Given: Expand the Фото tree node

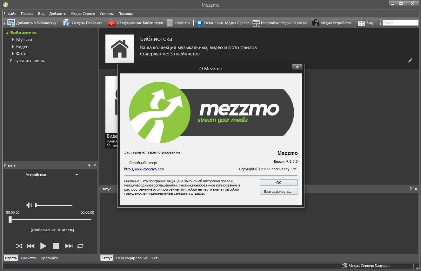Looking at the screenshot, I should coord(13,54).
